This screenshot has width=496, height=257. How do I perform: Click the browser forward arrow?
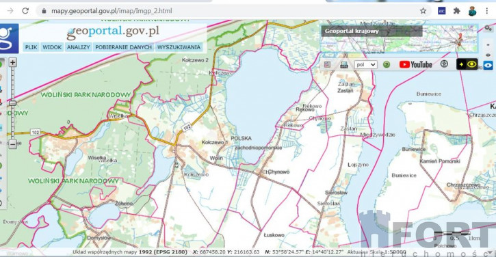[x=10, y=11]
